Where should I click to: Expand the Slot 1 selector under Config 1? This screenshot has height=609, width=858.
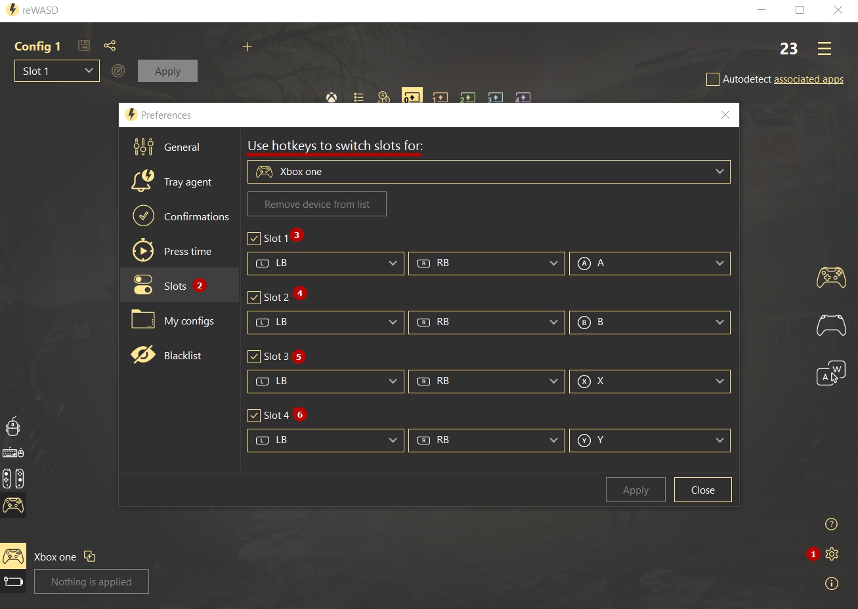tap(57, 71)
